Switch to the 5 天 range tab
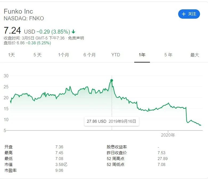 38,55
